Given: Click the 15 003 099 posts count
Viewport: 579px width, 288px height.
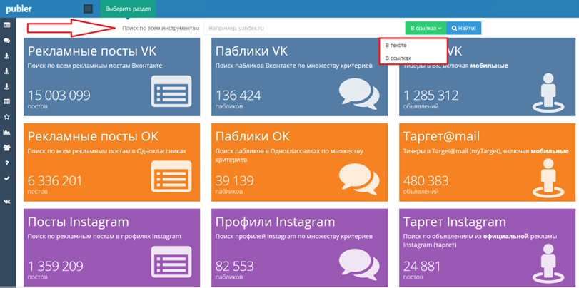Looking at the screenshot, I should [59, 96].
